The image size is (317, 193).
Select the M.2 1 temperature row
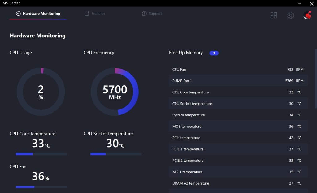(238, 172)
